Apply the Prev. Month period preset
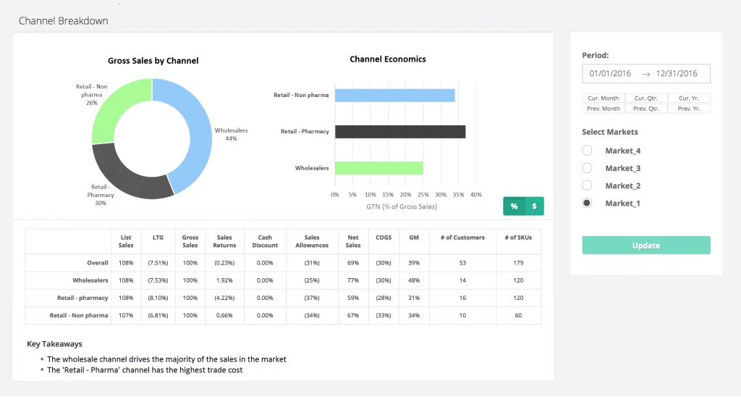741x397 pixels. (603, 109)
